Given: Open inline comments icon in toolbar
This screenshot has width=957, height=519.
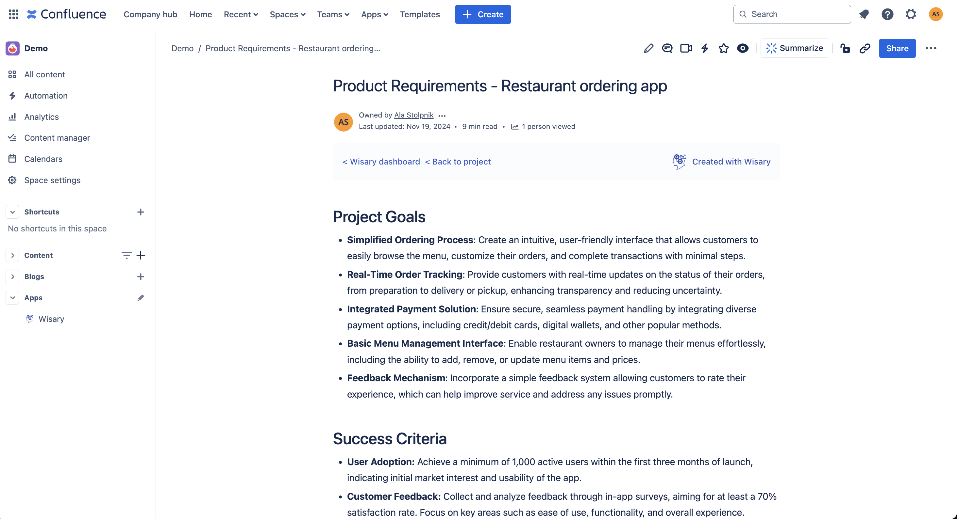Looking at the screenshot, I should [667, 48].
